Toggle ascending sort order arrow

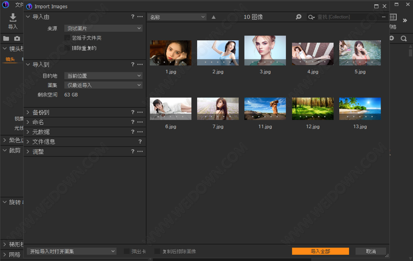(x=214, y=17)
